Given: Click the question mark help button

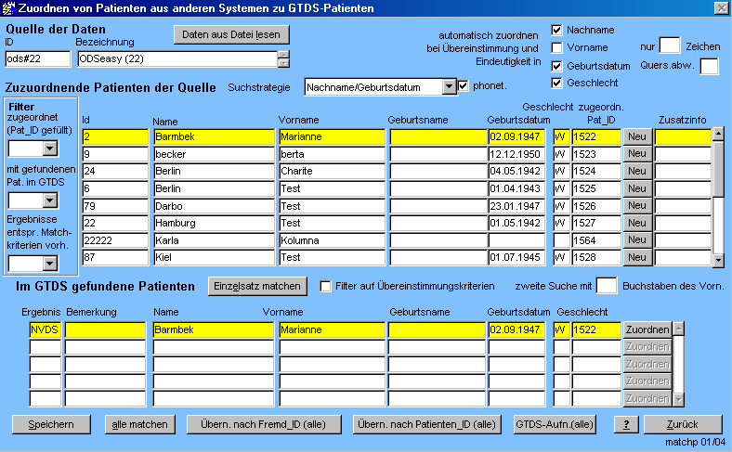Looking at the screenshot, I should point(628,424).
